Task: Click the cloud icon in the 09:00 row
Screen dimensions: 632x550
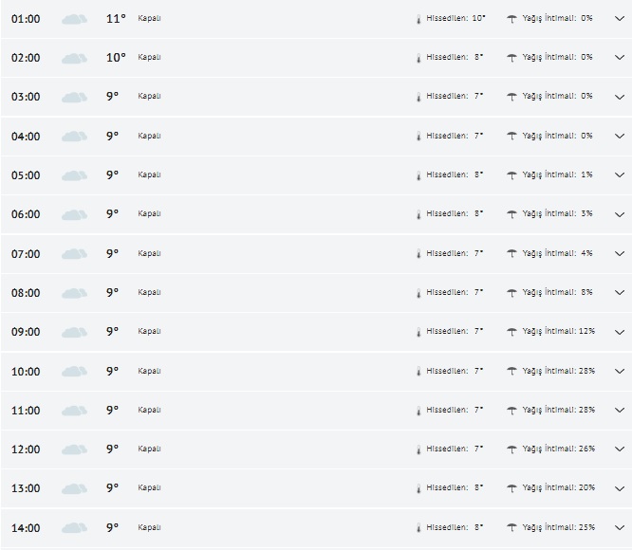Action: click(x=74, y=332)
